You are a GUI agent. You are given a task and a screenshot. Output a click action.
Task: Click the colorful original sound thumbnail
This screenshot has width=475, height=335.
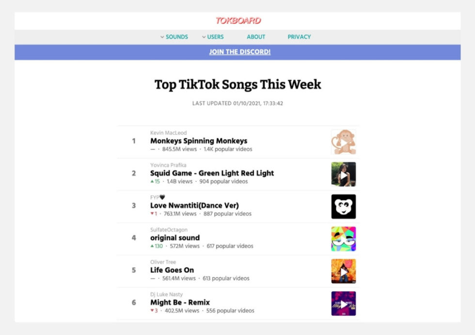tap(344, 238)
